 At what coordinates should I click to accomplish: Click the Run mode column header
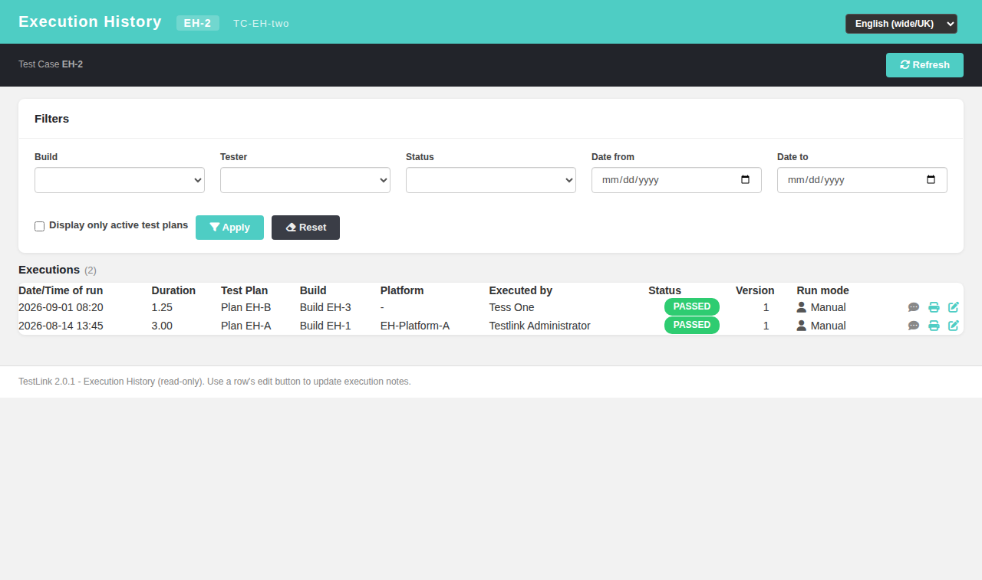823,290
